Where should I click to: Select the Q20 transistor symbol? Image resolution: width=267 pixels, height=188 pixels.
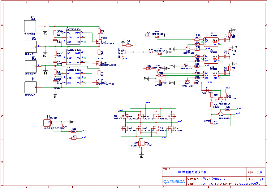(x=220, y=113)
